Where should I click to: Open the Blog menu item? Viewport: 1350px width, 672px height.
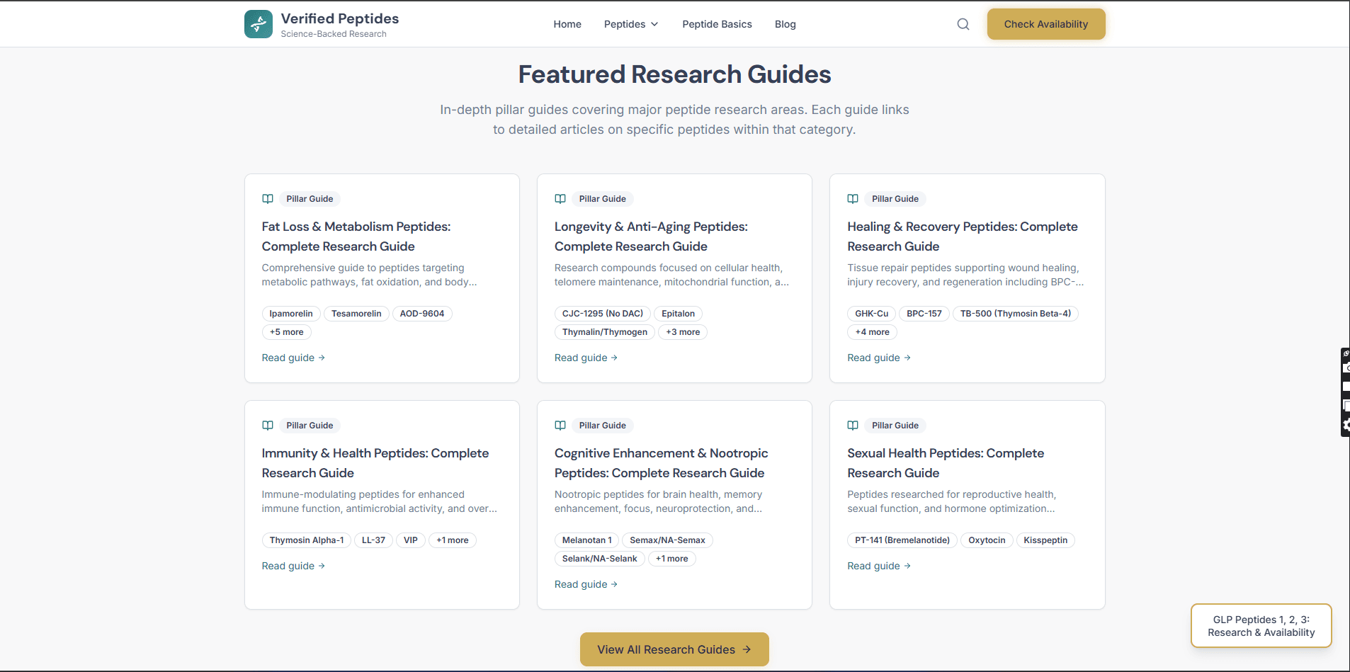pyautogui.click(x=785, y=23)
